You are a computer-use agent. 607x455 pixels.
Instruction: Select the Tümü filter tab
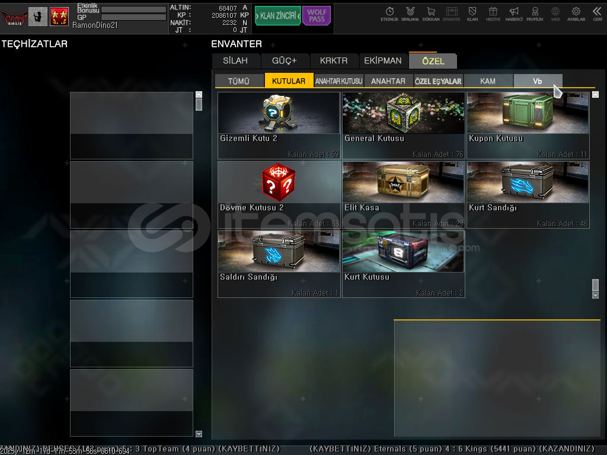pyautogui.click(x=239, y=81)
